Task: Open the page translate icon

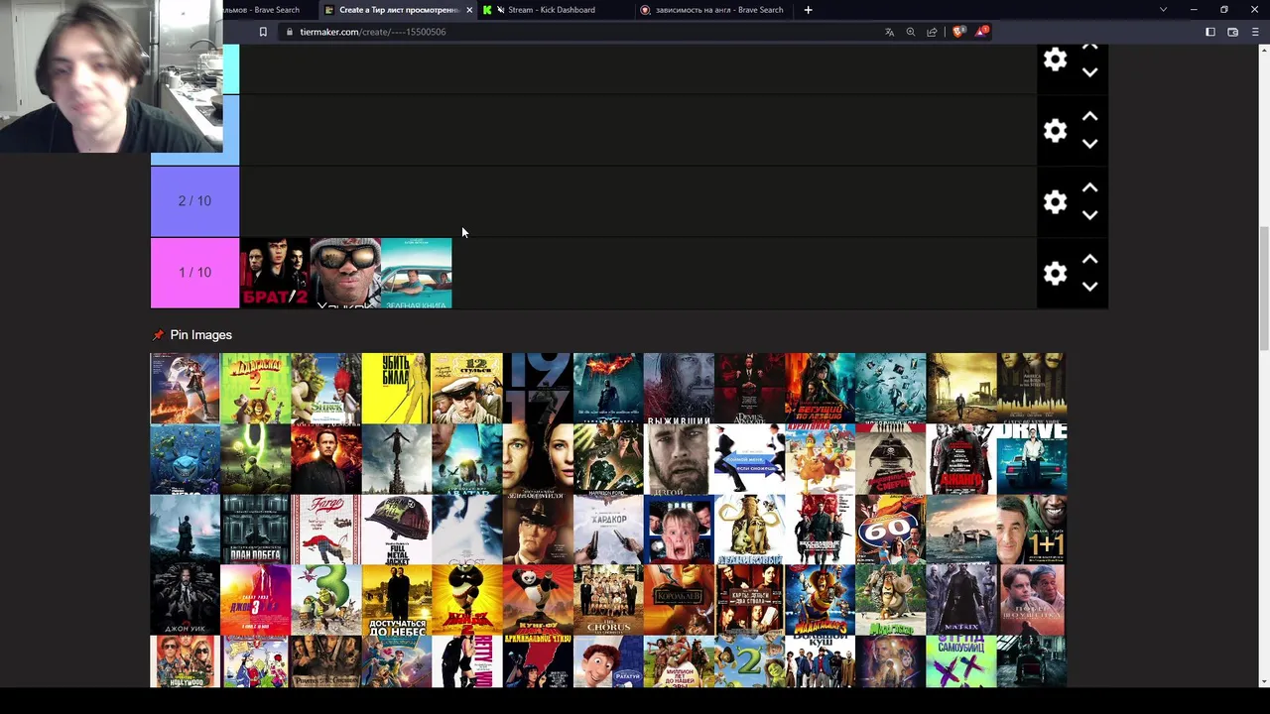Action: click(889, 32)
